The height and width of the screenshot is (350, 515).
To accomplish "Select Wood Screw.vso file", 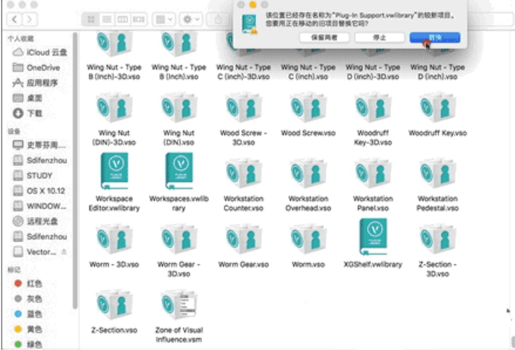I will 308,115.
